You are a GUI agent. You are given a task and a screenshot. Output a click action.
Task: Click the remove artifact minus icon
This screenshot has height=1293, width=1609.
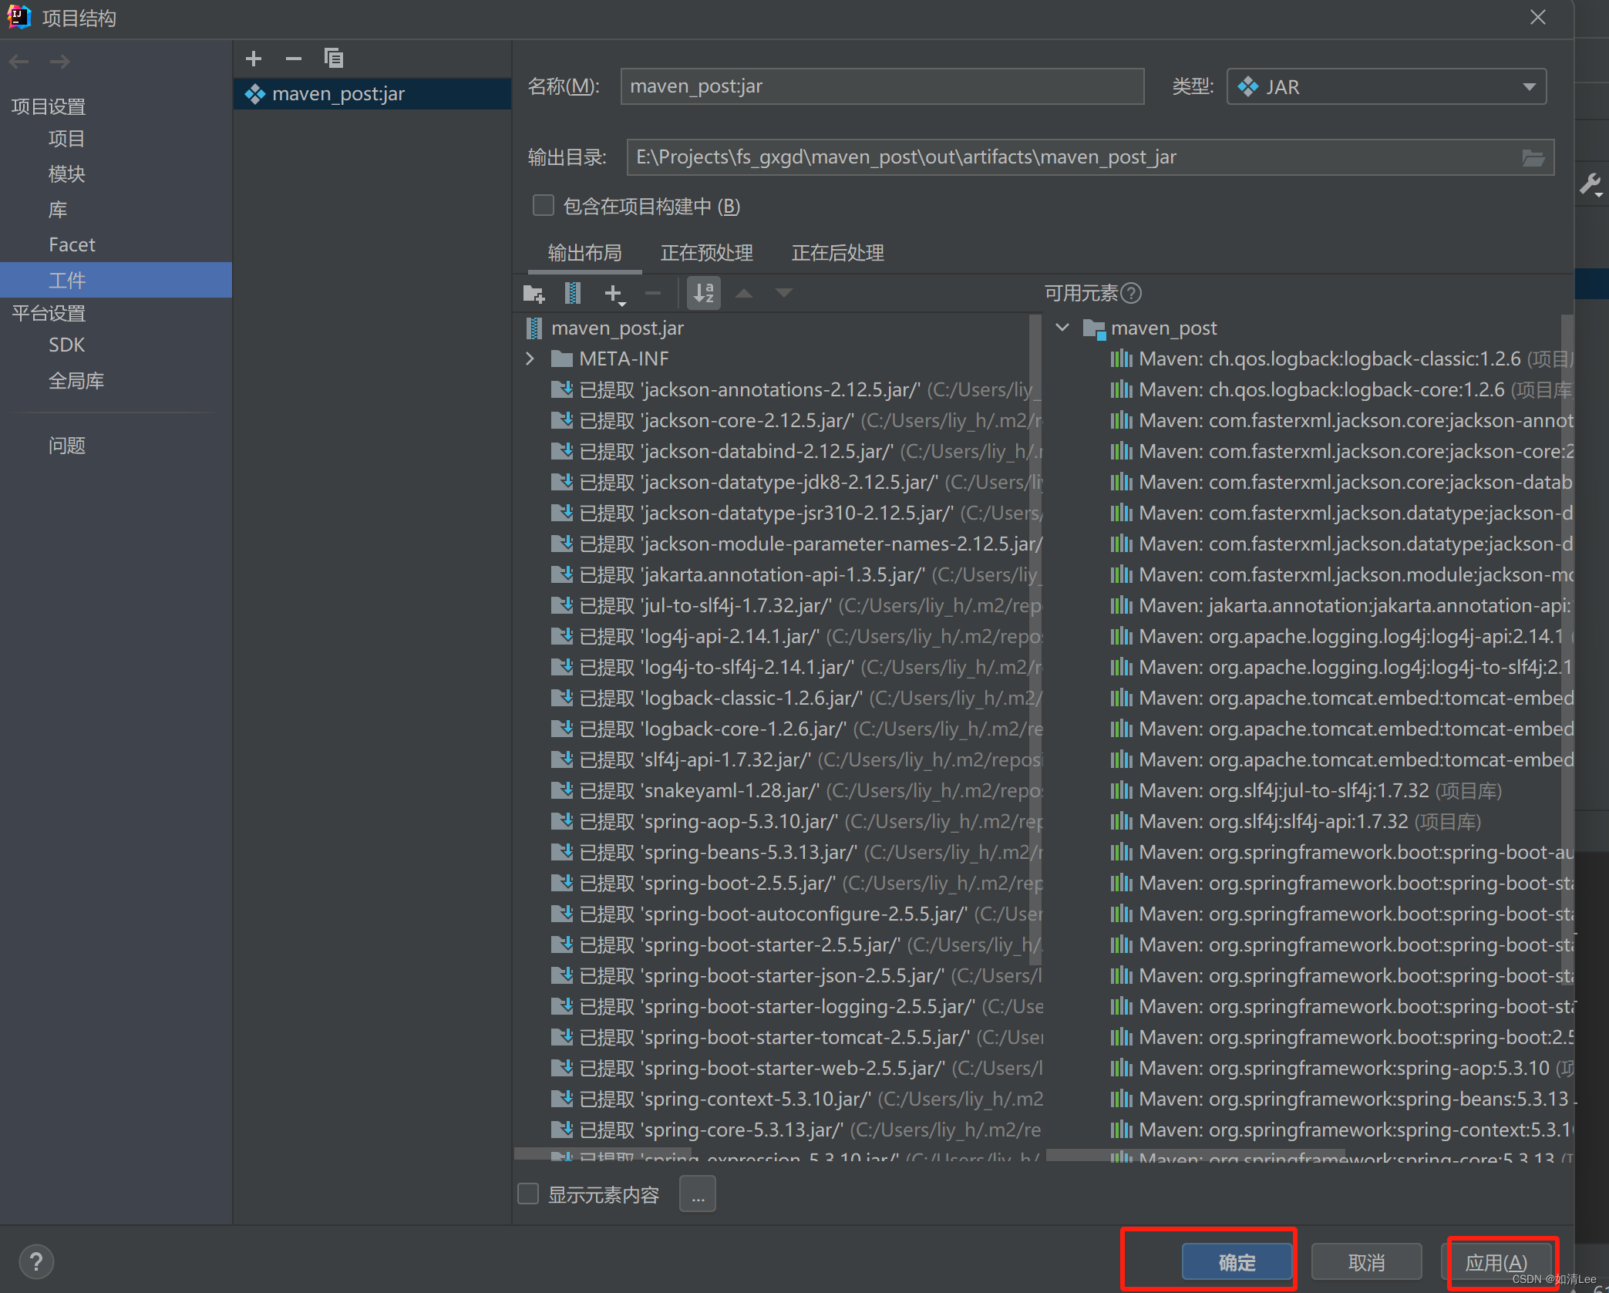293,59
